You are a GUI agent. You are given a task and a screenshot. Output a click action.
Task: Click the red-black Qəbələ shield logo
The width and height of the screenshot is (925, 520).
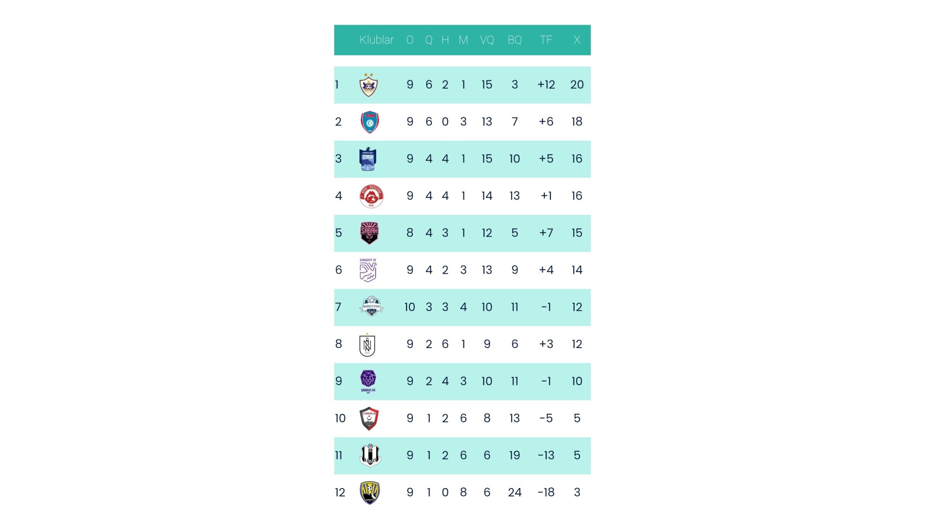(x=369, y=419)
